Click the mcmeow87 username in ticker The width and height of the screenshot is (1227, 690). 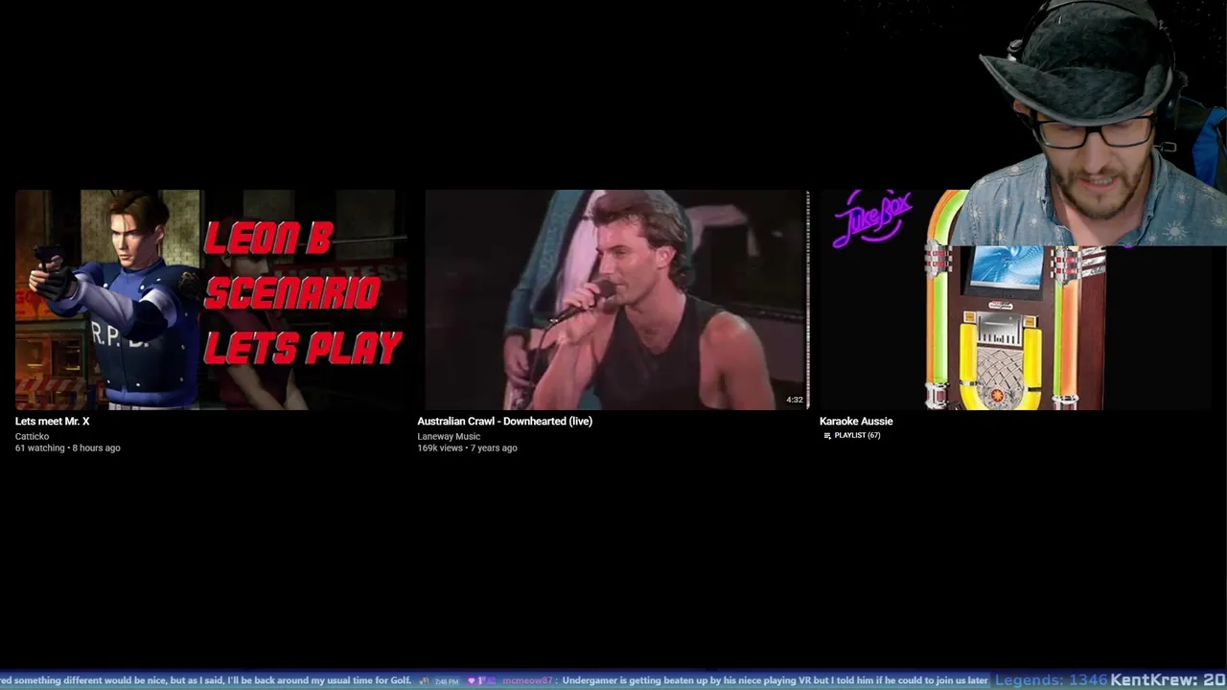tap(527, 681)
